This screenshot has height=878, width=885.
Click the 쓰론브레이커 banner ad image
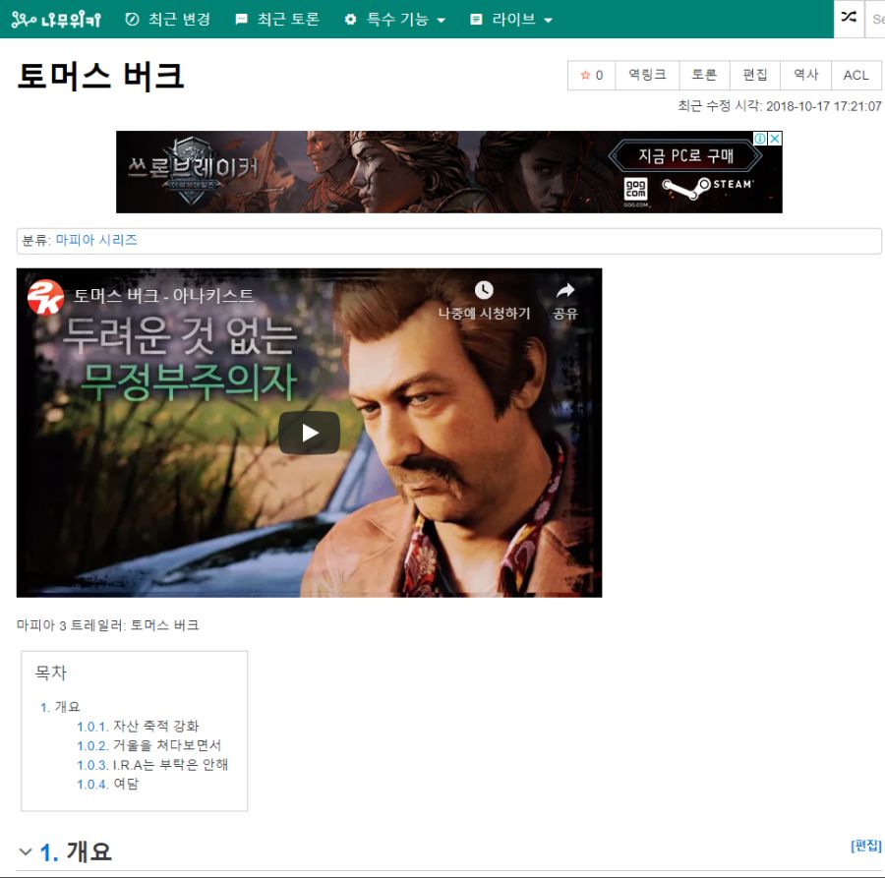click(448, 172)
